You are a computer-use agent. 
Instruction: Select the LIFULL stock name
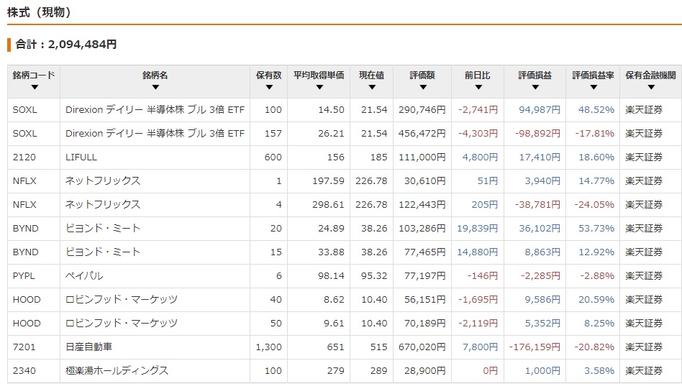tap(81, 157)
